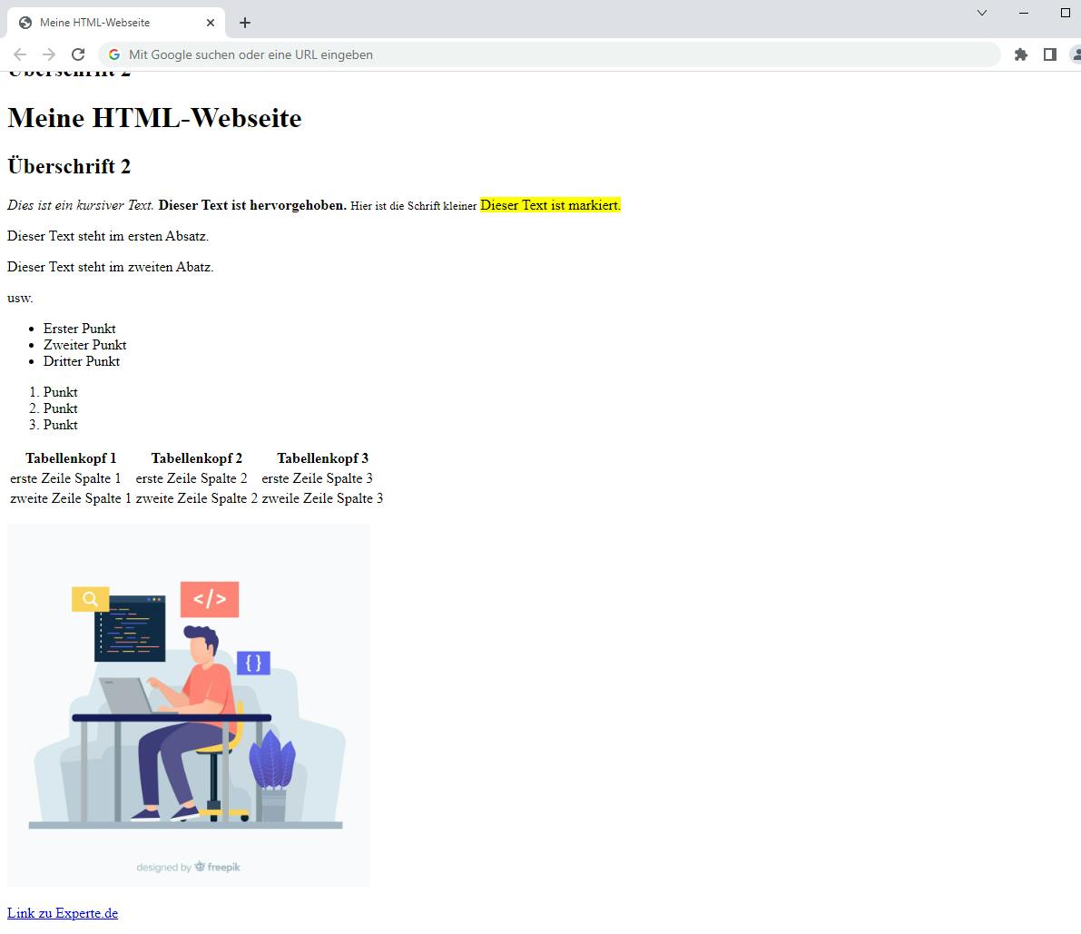Select the yellow highlighted marked text
This screenshot has height=934, width=1081.
click(x=550, y=205)
